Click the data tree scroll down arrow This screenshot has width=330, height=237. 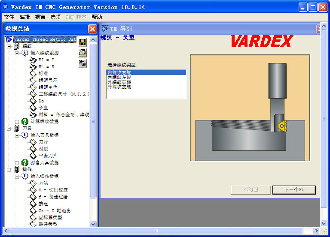pos(93,224)
